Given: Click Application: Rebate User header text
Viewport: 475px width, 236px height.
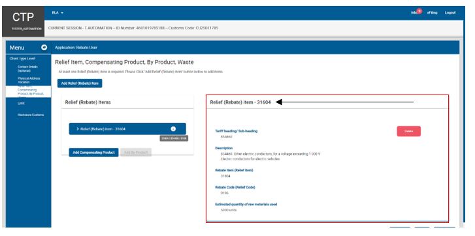Looking at the screenshot, I should pyautogui.click(x=76, y=48).
